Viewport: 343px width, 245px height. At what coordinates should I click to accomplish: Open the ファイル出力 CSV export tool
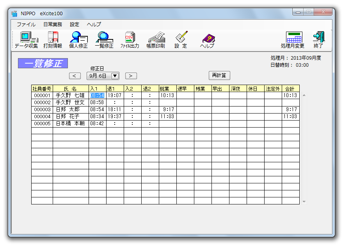130,39
